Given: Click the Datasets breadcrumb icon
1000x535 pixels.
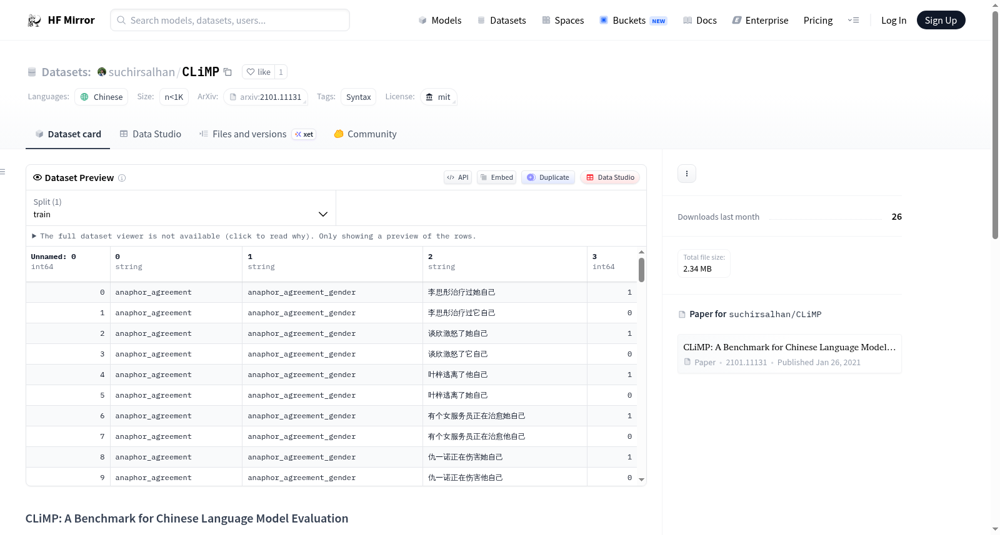Looking at the screenshot, I should [32, 72].
